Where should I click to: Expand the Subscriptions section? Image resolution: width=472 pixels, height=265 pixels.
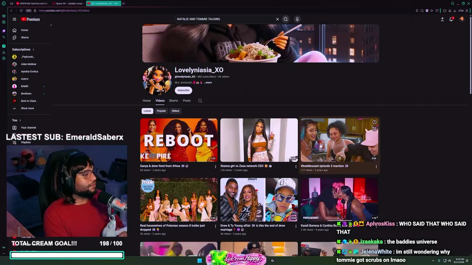23,49
